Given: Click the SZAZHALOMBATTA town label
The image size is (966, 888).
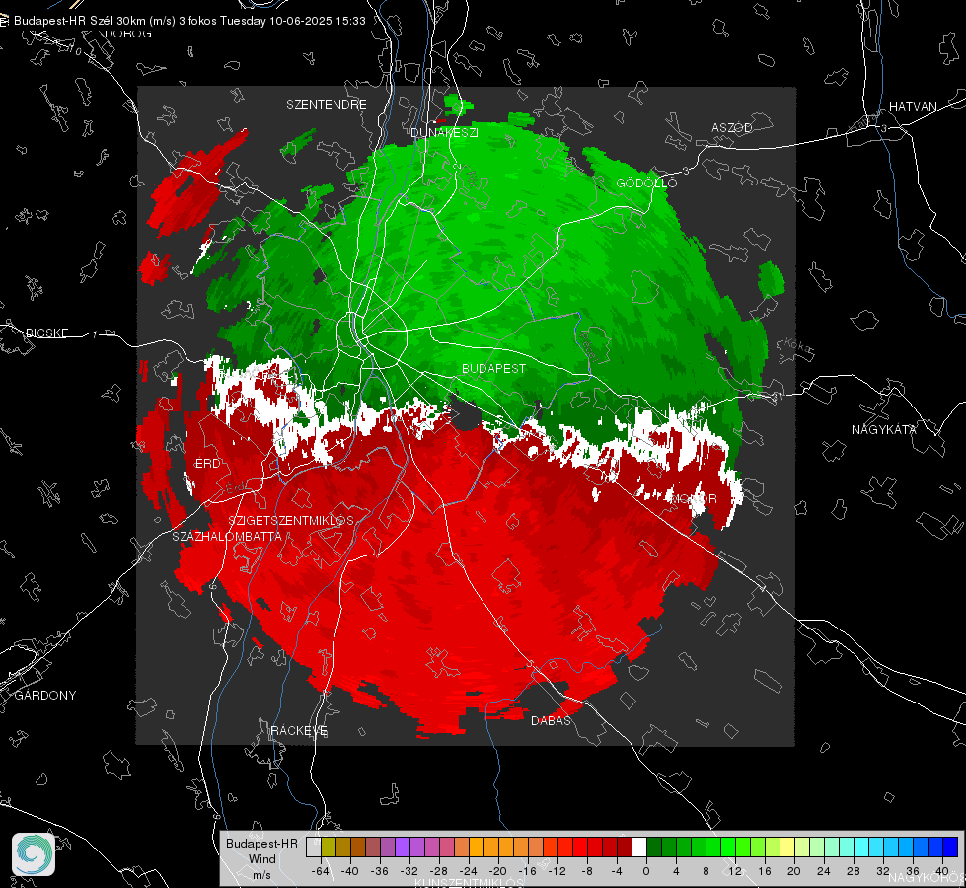Looking at the screenshot, I should tap(227, 536).
